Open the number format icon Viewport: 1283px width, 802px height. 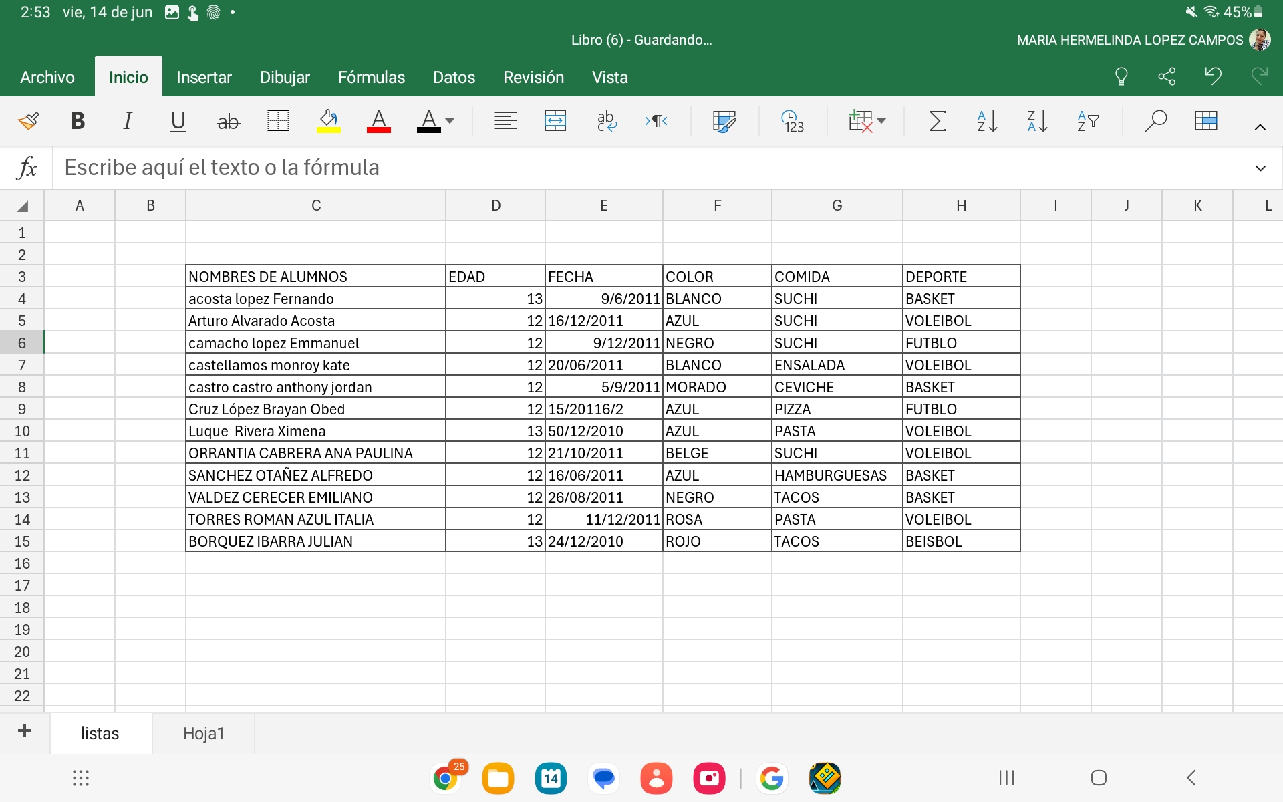pos(793,121)
